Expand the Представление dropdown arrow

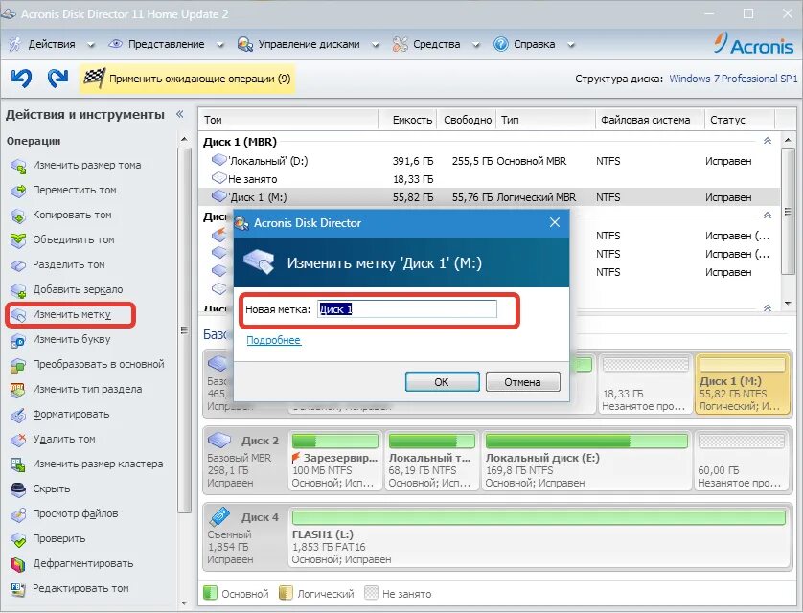pyautogui.click(x=220, y=45)
